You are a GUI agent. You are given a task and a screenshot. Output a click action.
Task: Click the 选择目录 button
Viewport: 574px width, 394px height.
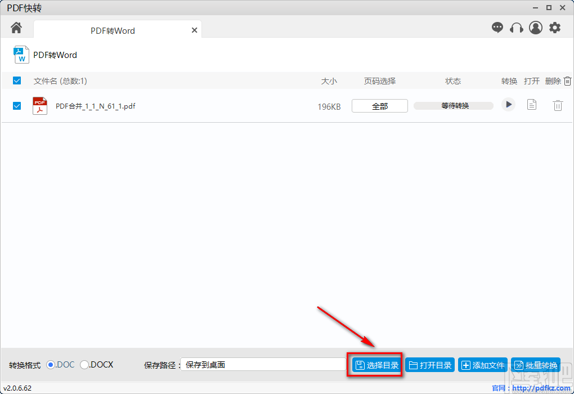click(x=377, y=365)
